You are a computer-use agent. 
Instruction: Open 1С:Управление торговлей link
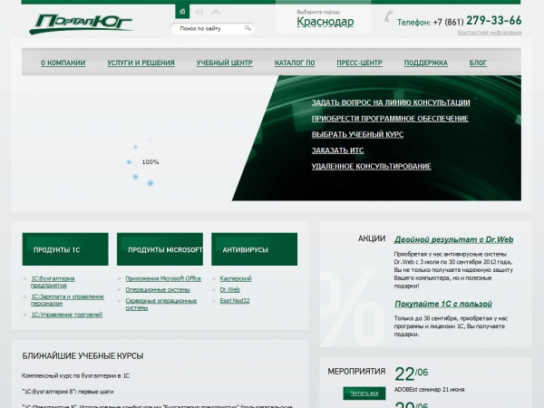pyautogui.click(x=66, y=315)
